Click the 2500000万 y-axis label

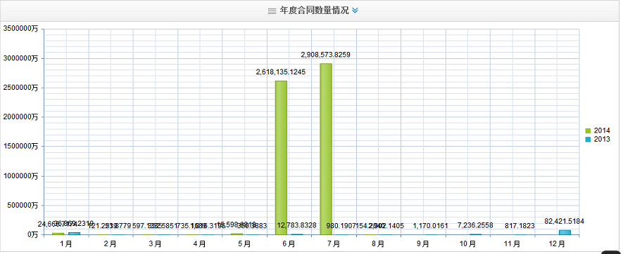[20, 88]
